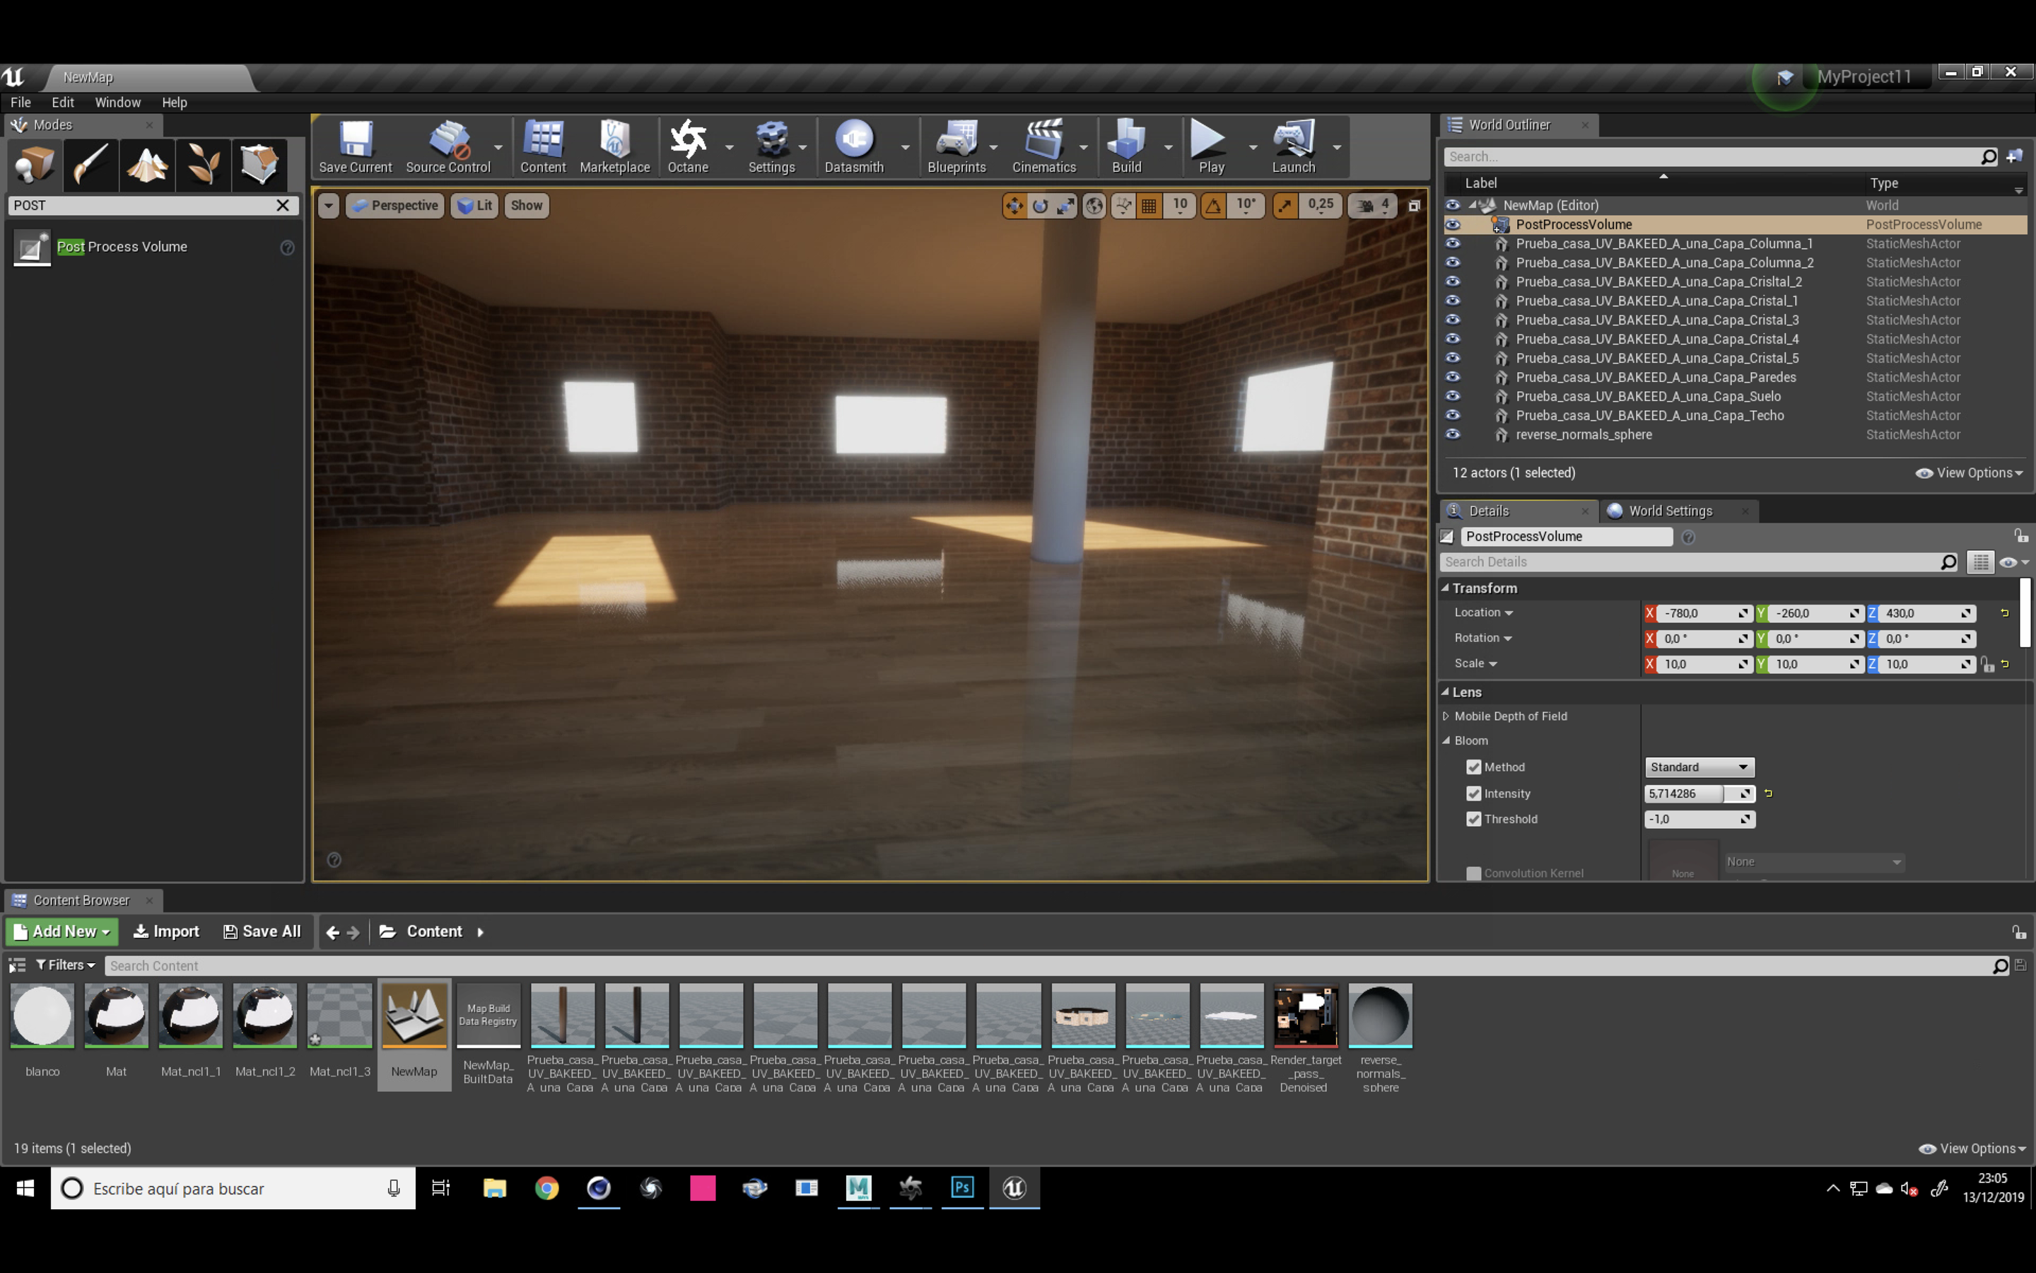The width and height of the screenshot is (2036, 1273).
Task: Open the Window menu
Action: (117, 102)
